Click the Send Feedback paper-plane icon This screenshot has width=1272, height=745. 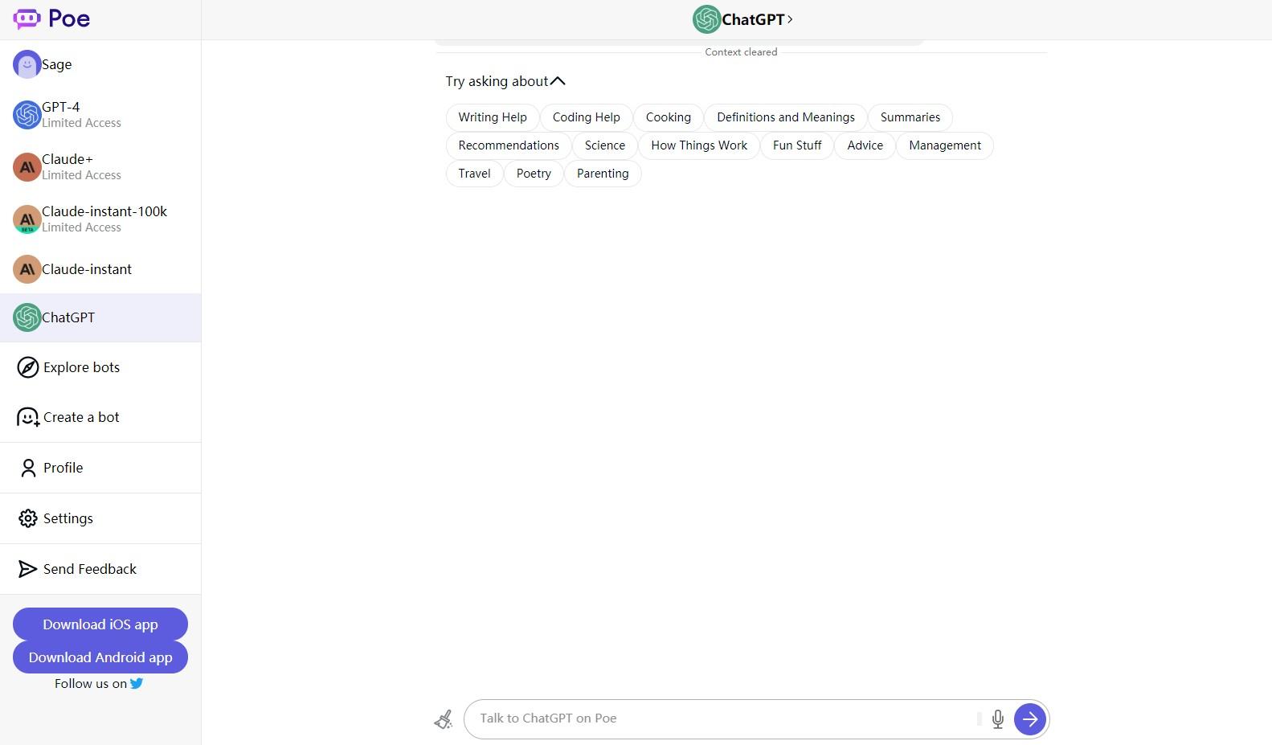click(x=28, y=569)
